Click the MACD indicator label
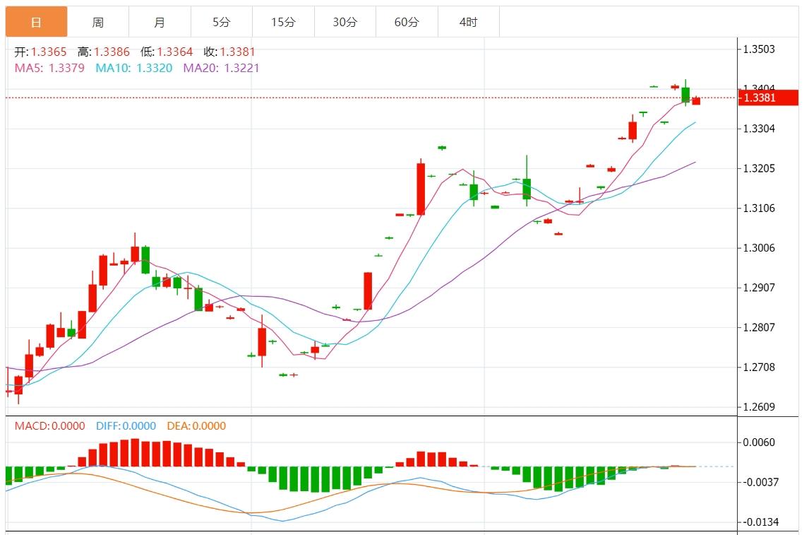 (x=49, y=425)
